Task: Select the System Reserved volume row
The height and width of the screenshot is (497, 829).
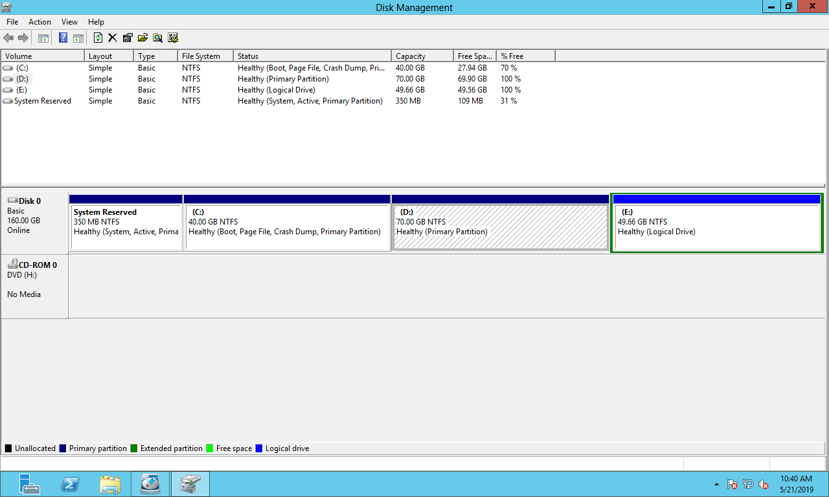Action: coord(42,101)
